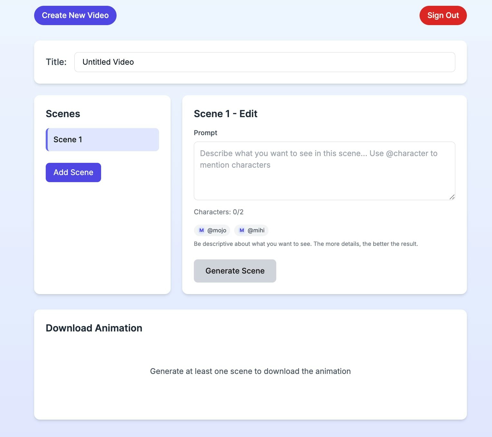Click the Title: label
Viewport: 492px width, 437px height.
click(x=56, y=62)
